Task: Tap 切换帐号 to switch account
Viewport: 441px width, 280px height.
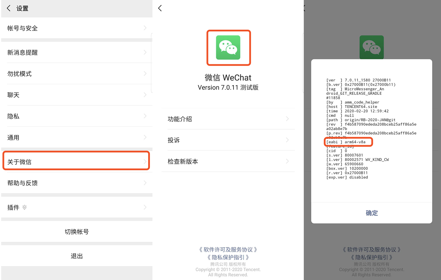Action: 77,232
